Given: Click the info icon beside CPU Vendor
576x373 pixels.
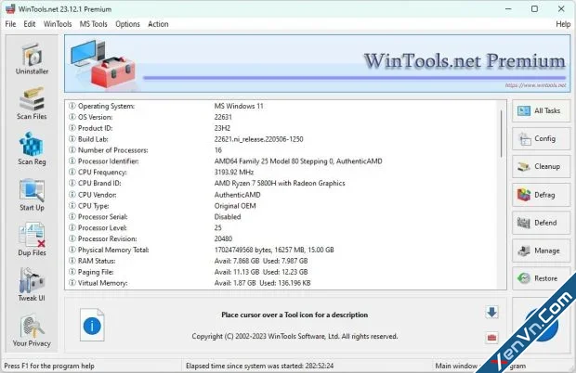Looking at the screenshot, I should click(x=72, y=195).
